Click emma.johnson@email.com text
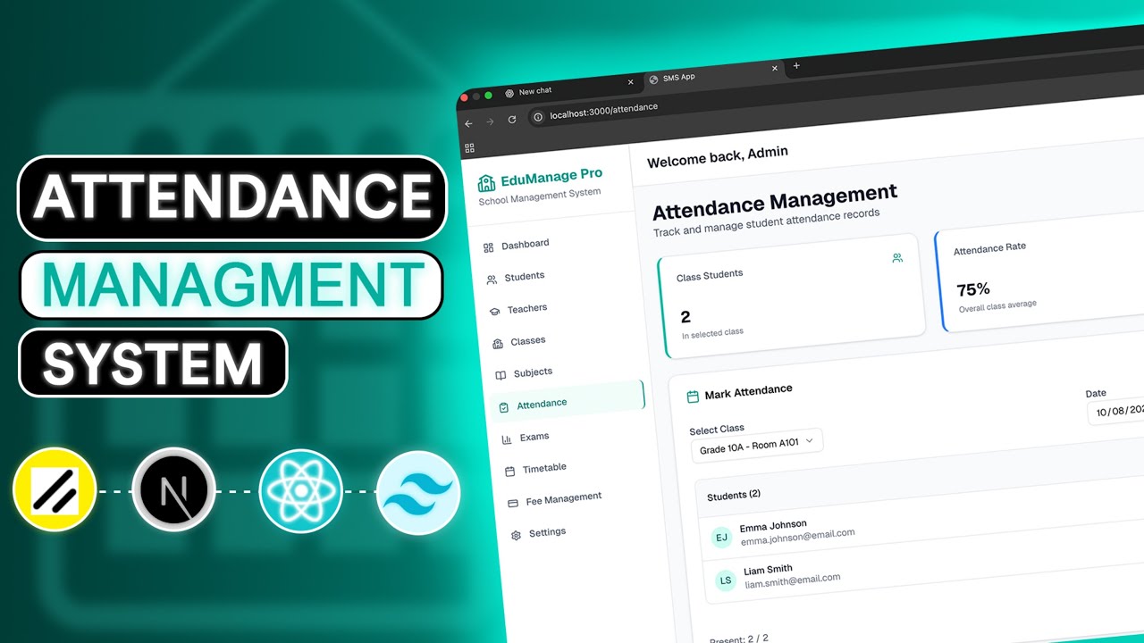The height and width of the screenshot is (643, 1144). 797,537
